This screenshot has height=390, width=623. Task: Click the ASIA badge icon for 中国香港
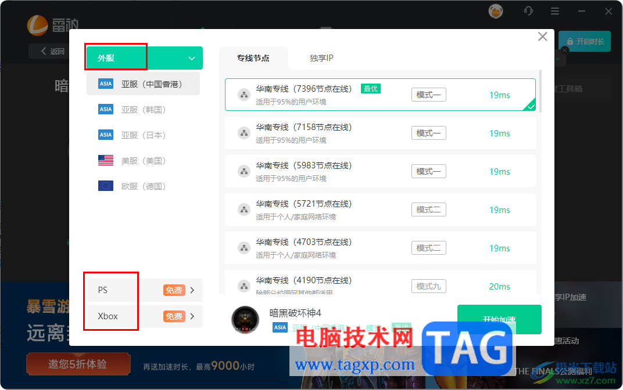[106, 84]
